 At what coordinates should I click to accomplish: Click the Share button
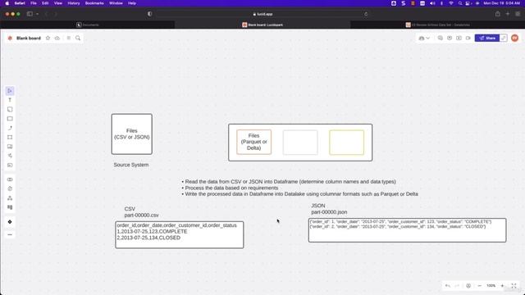[x=486, y=39]
